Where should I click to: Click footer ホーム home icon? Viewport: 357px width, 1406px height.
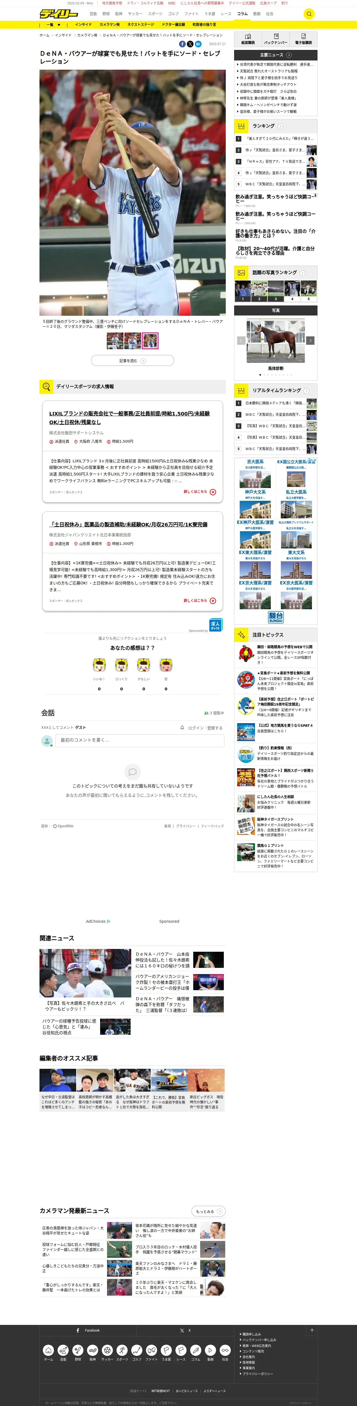[x=48, y=1350]
